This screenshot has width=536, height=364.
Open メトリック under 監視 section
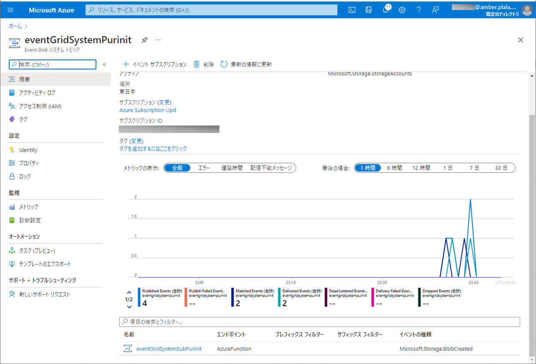(29, 207)
